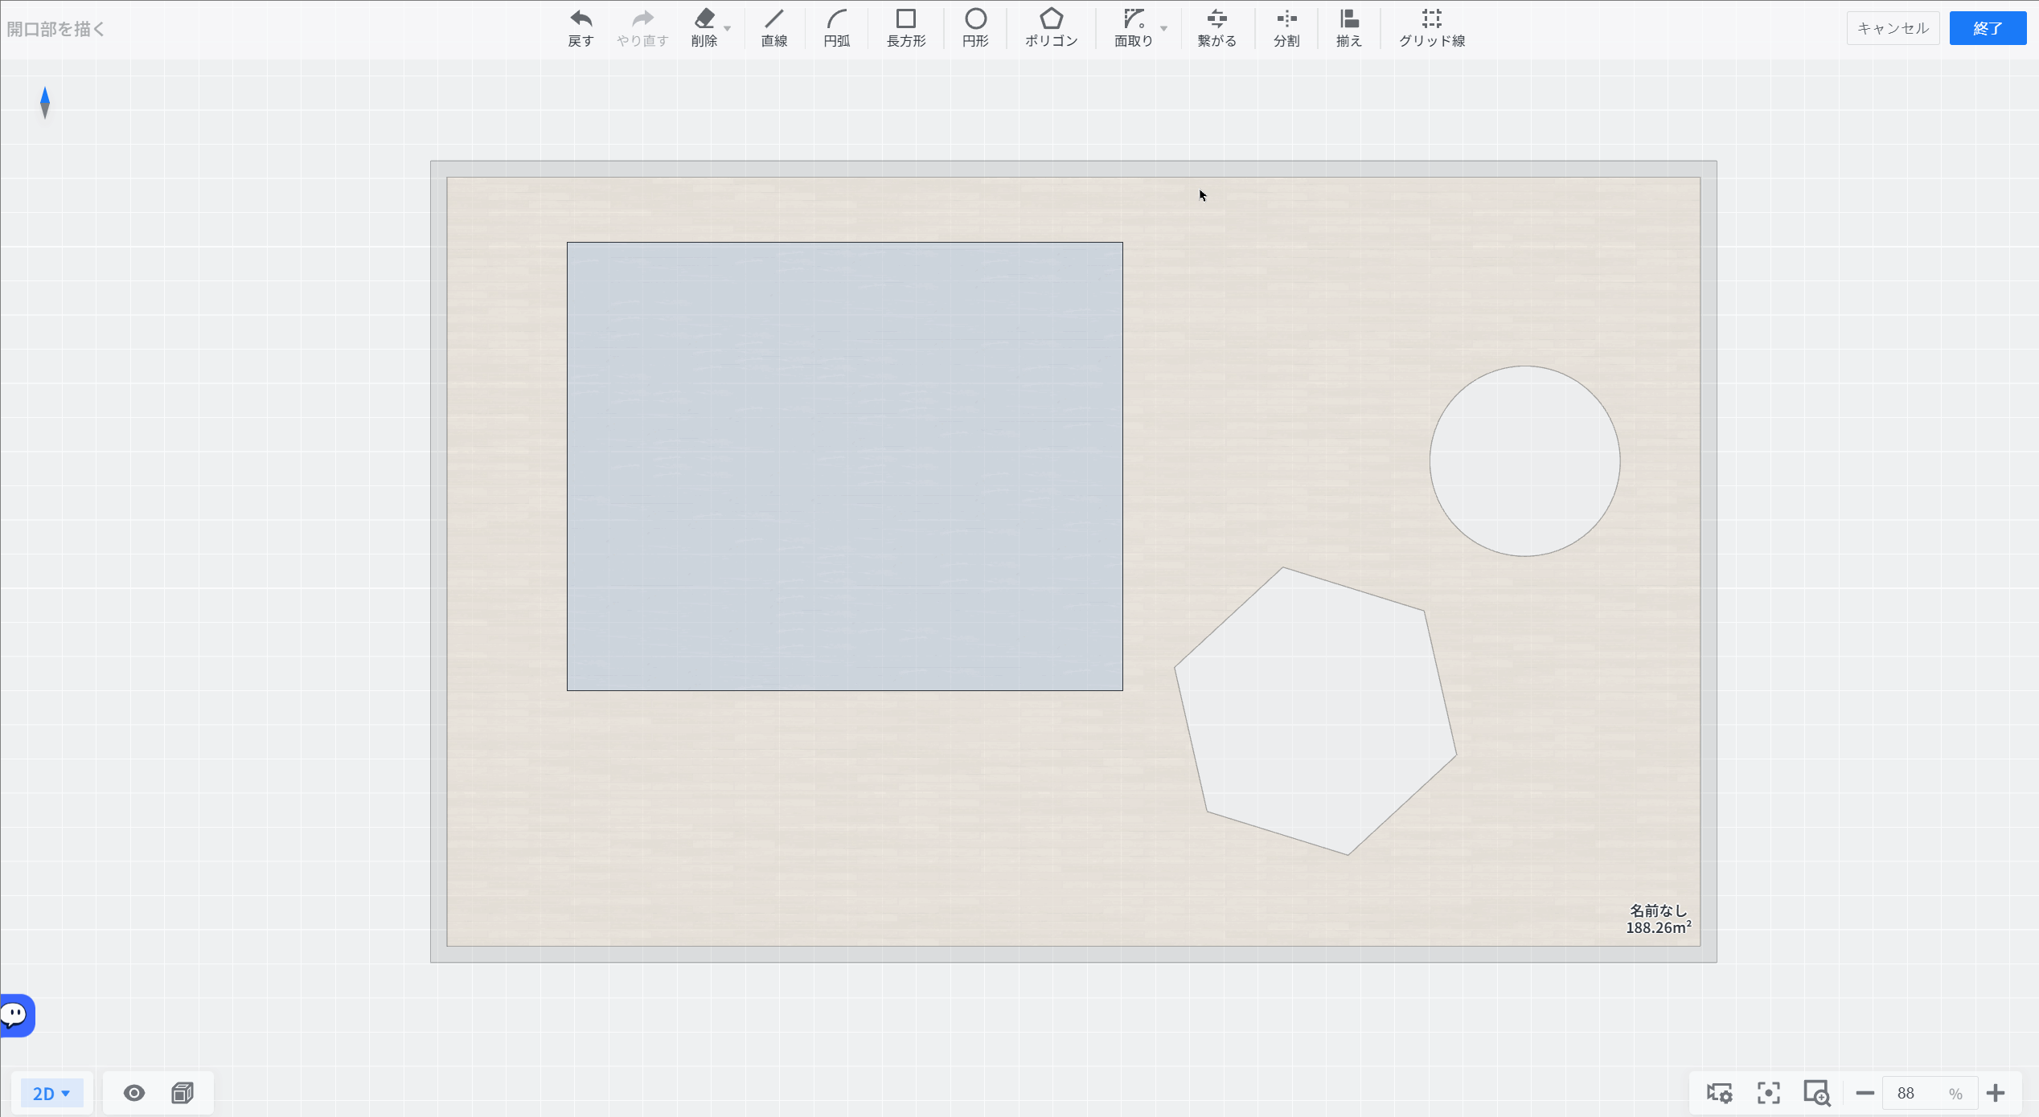
Task: Open the 2D view mode dropdown
Action: [51, 1093]
